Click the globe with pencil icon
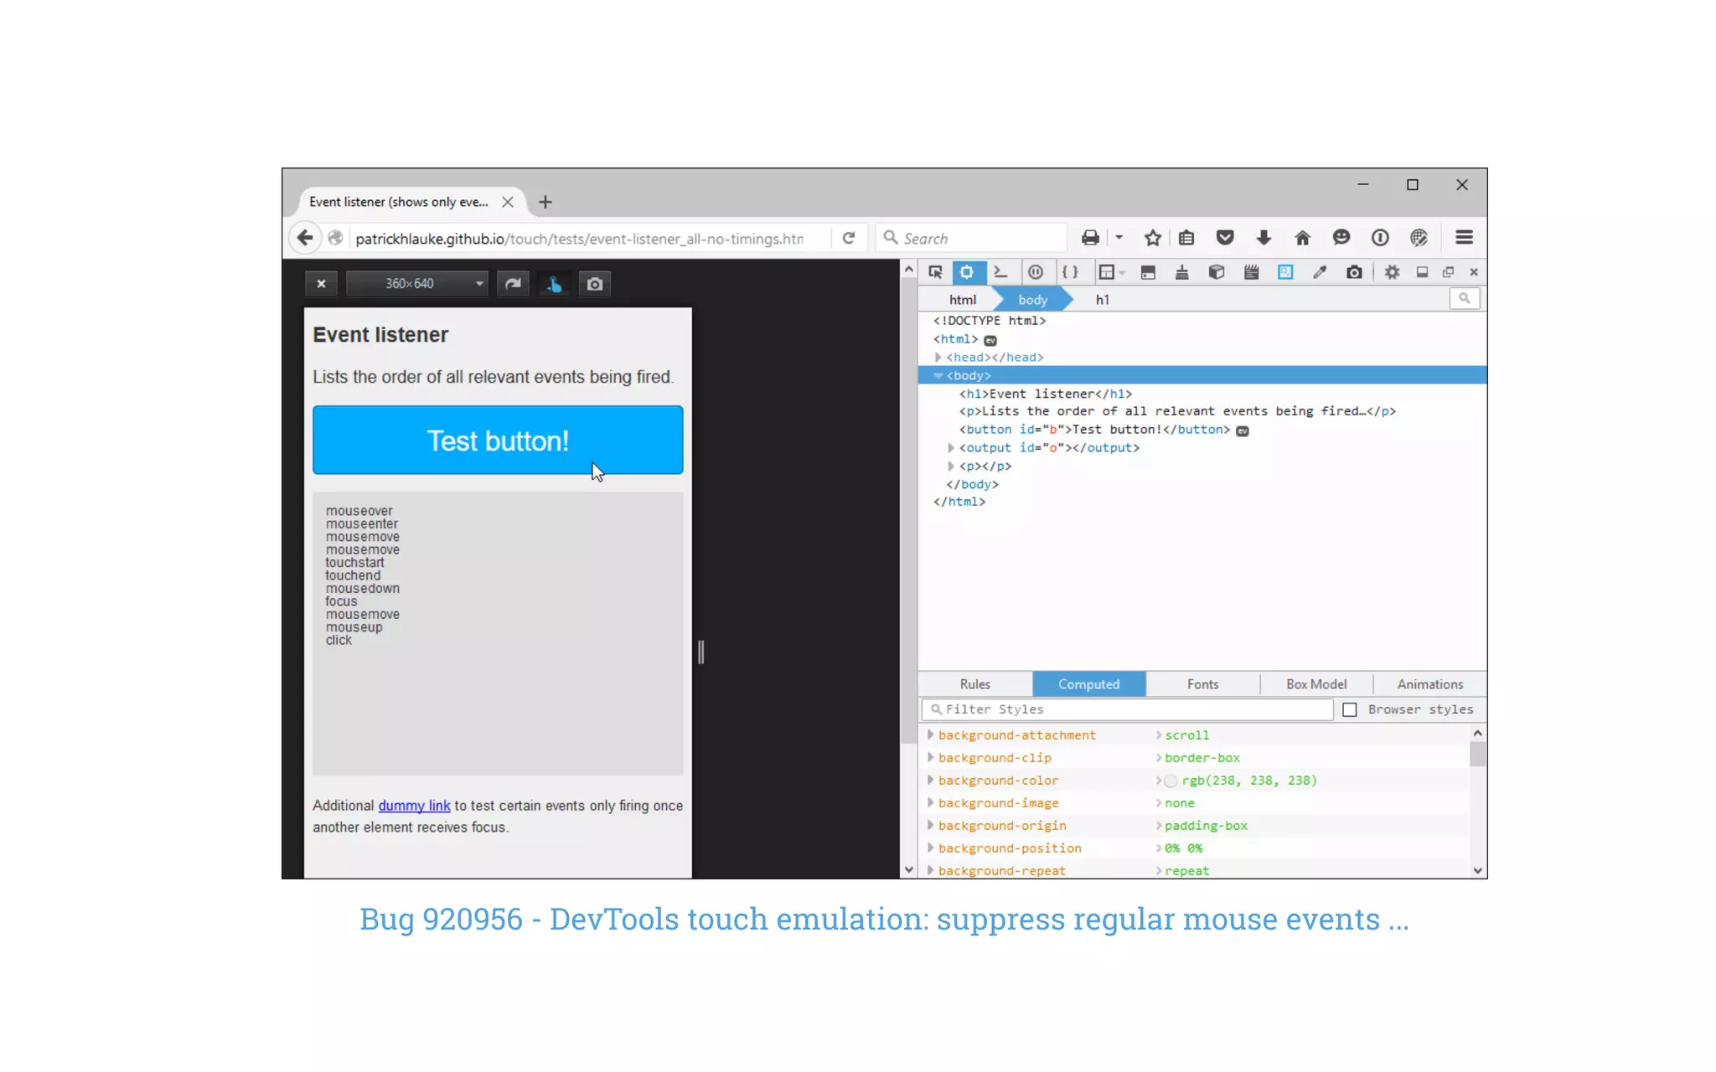This screenshot has height=1072, width=1716. pyautogui.click(x=1419, y=238)
